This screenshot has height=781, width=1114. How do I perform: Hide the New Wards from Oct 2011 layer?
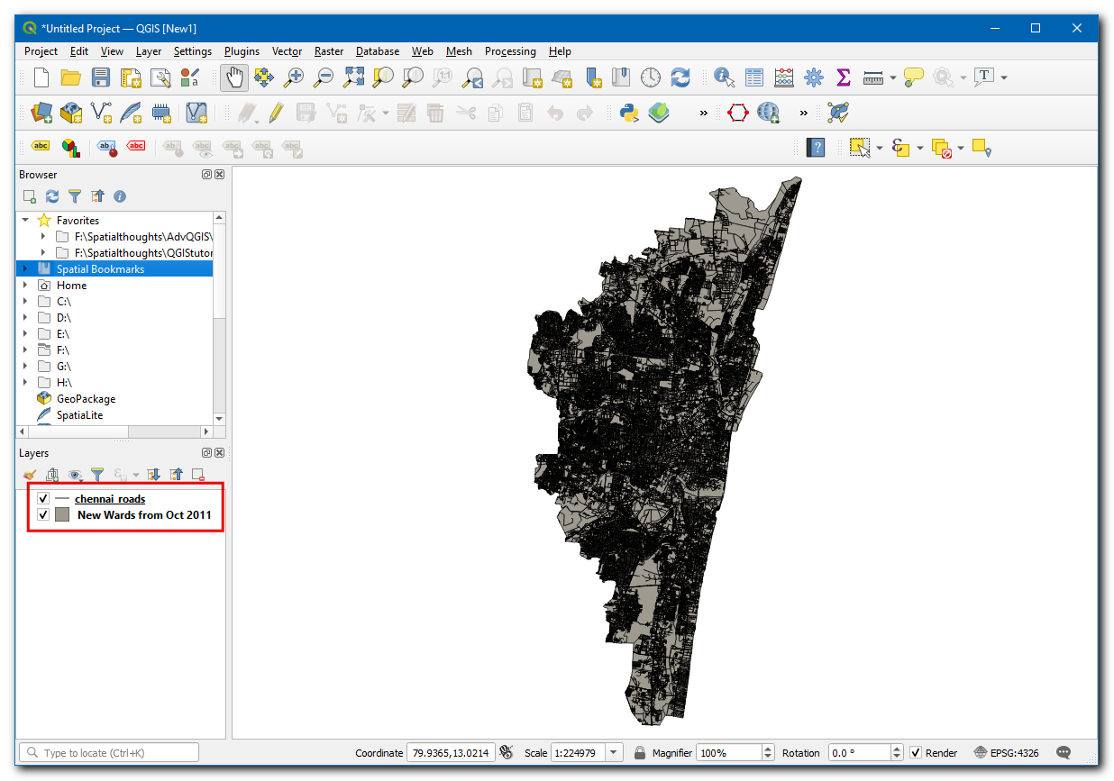[x=43, y=515]
